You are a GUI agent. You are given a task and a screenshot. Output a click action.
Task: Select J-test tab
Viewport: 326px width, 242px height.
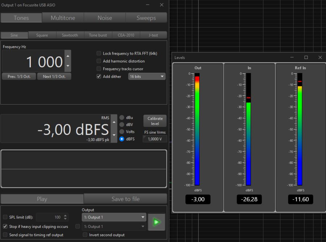click(x=153, y=35)
